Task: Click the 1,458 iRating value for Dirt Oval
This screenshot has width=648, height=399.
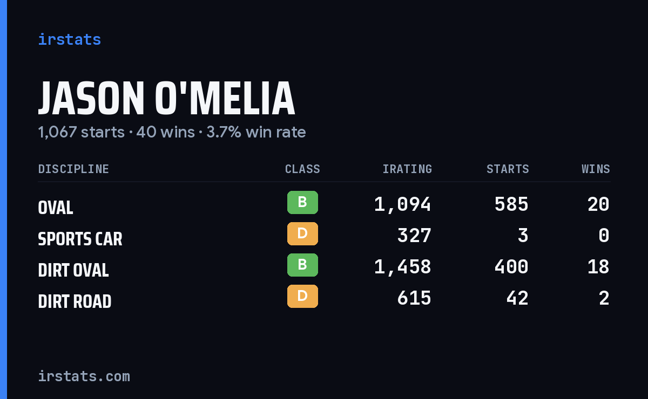Action: (403, 267)
